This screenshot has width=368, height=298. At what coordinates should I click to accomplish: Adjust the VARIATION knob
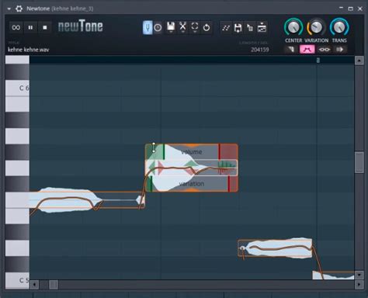coord(316,27)
